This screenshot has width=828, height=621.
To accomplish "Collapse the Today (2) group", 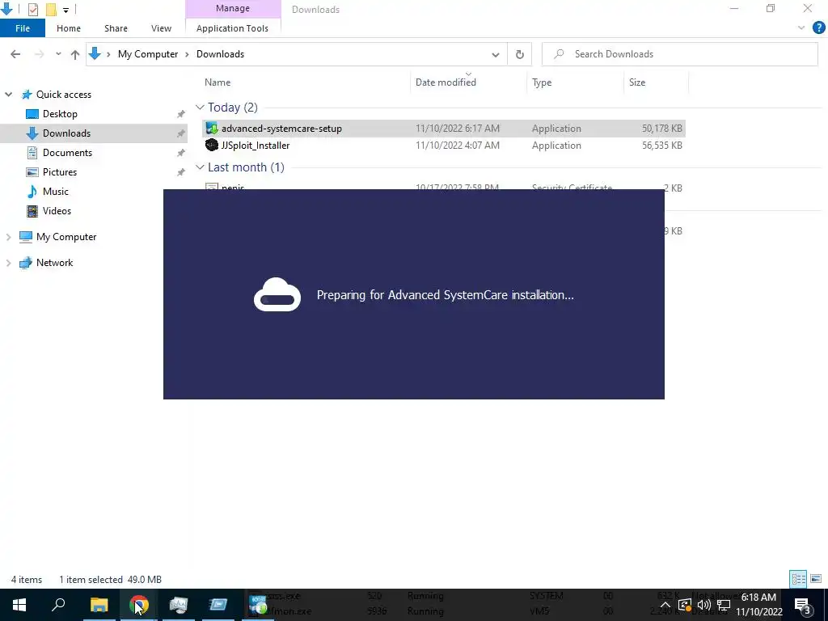I will click(200, 108).
